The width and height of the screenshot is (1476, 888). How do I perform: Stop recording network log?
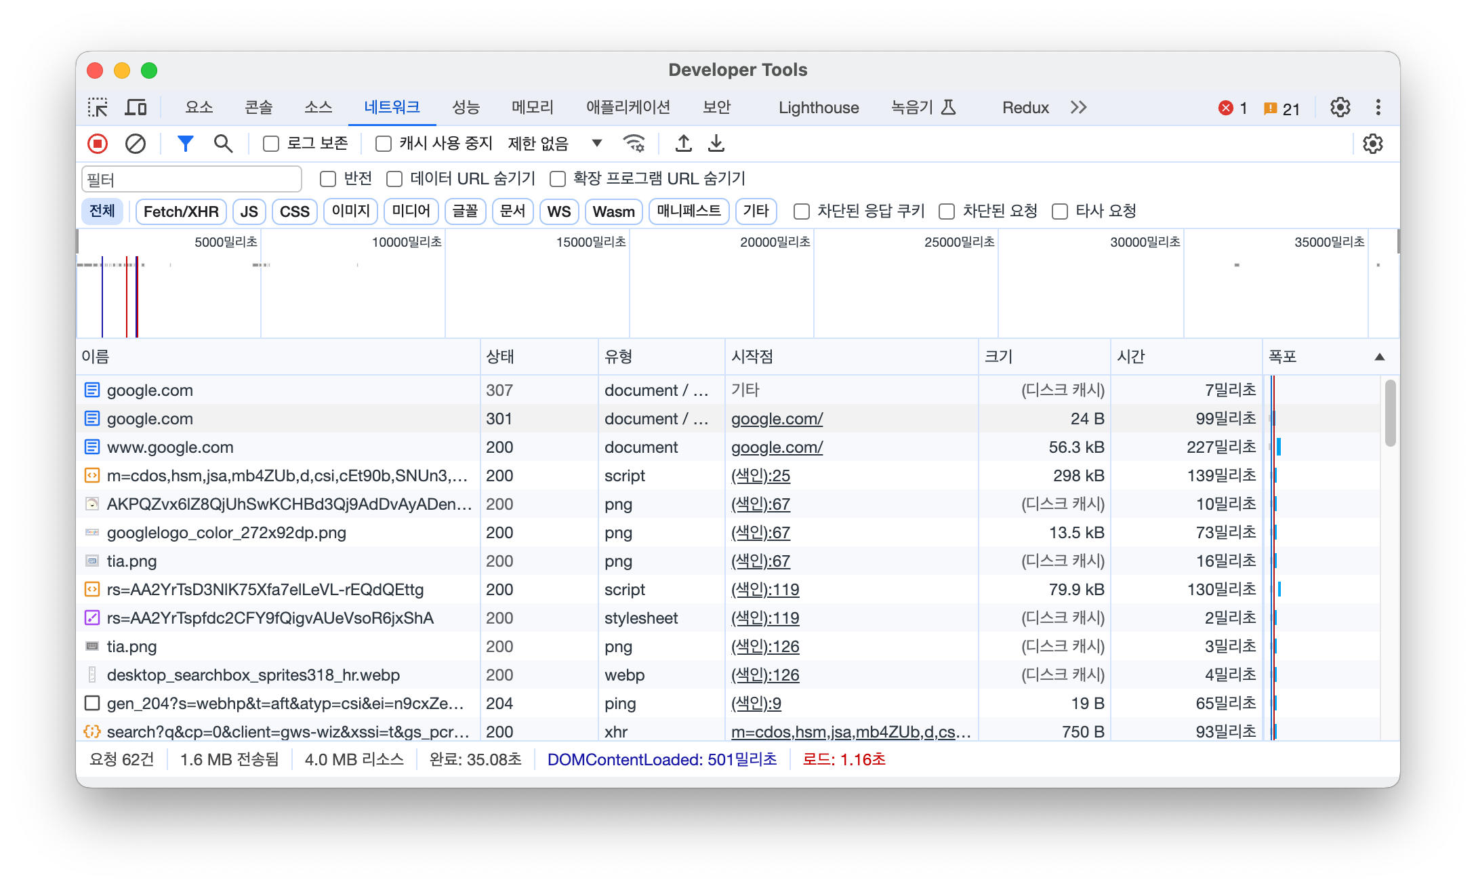click(98, 144)
